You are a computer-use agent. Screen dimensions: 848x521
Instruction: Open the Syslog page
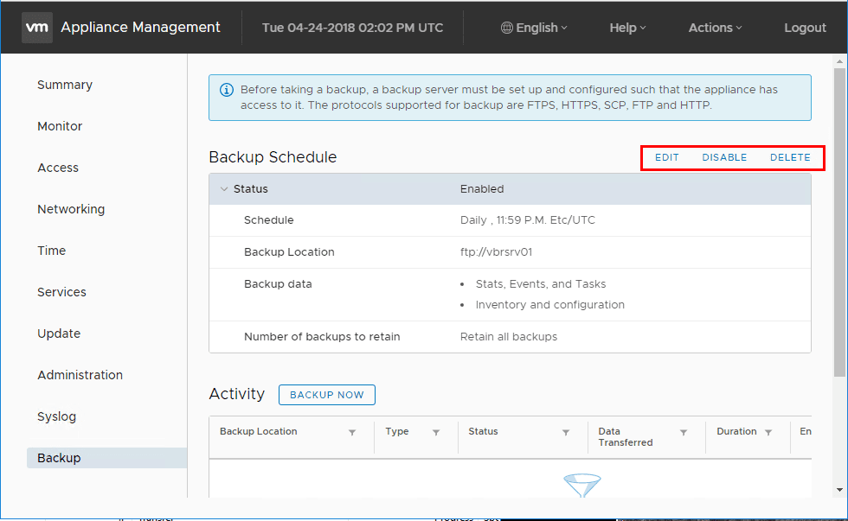point(57,416)
